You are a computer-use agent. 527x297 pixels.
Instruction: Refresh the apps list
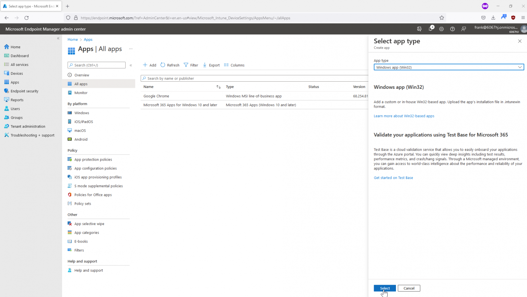pos(169,65)
